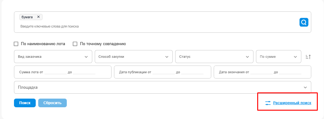This screenshot has height=119, width=324.
Task: Click the Поиск button
Action: pyautogui.click(x=25, y=103)
